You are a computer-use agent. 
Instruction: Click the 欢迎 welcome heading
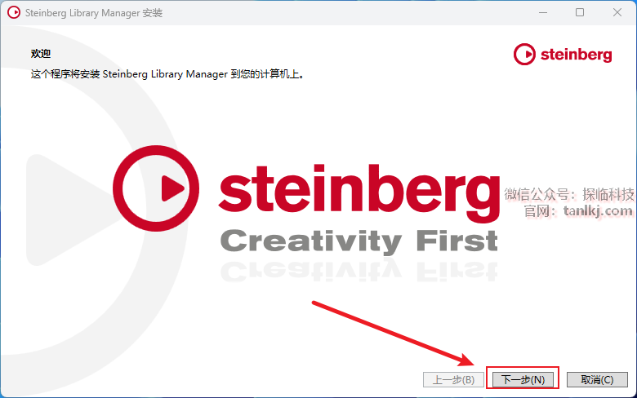point(41,54)
